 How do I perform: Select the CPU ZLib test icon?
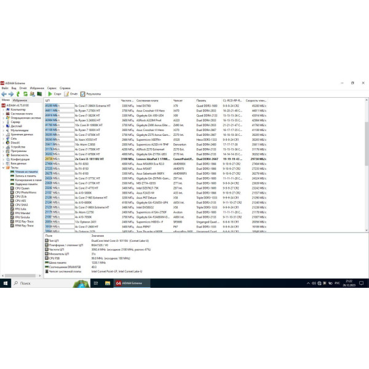(12, 197)
